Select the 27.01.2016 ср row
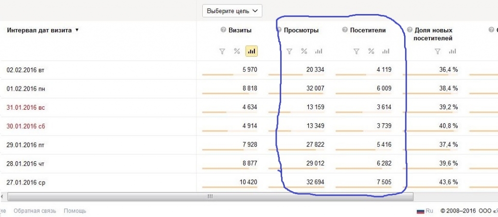This screenshot has width=498, height=217. click(x=249, y=183)
